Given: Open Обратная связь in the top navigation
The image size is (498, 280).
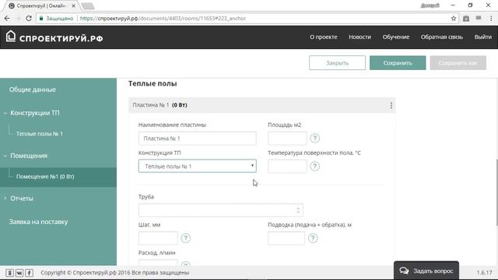Looking at the screenshot, I should point(442,37).
